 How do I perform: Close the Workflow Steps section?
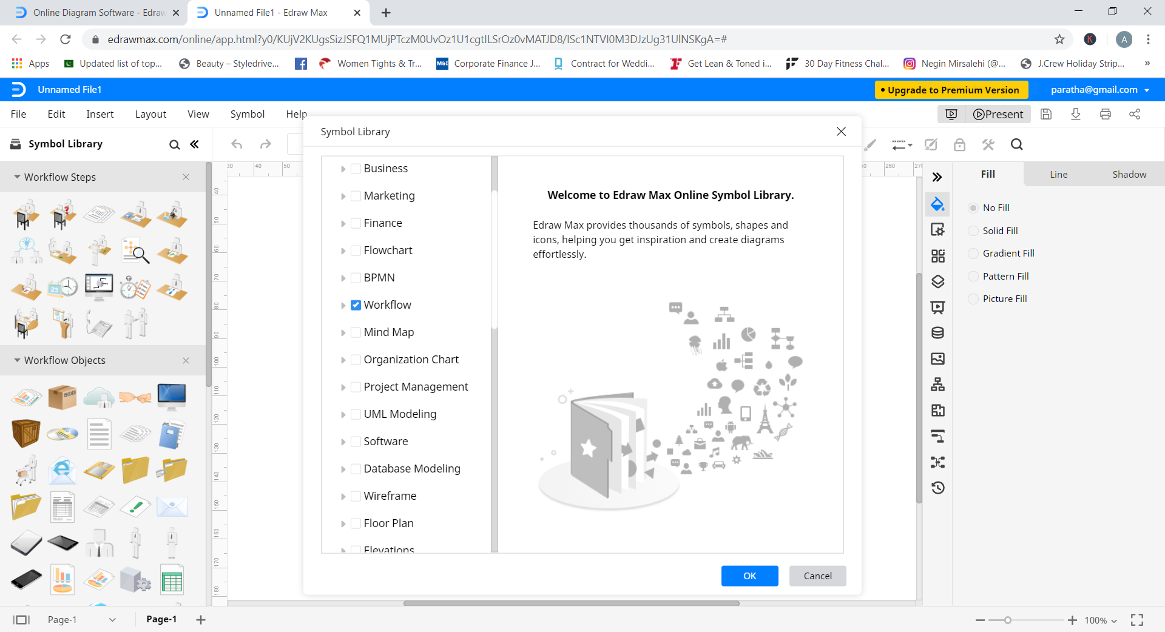coord(186,177)
